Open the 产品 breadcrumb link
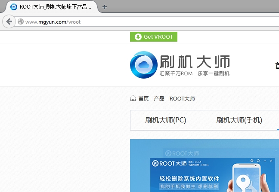This screenshot has width=279, height=192. pos(159,99)
